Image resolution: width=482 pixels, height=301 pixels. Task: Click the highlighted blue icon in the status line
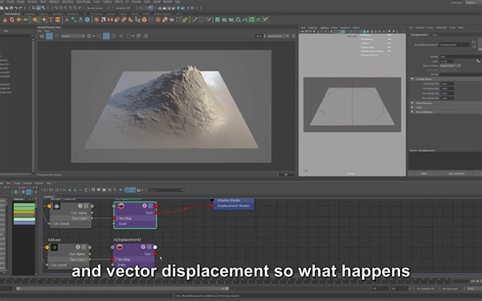point(151,8)
